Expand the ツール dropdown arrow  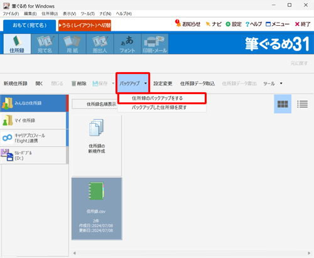[x=281, y=83]
